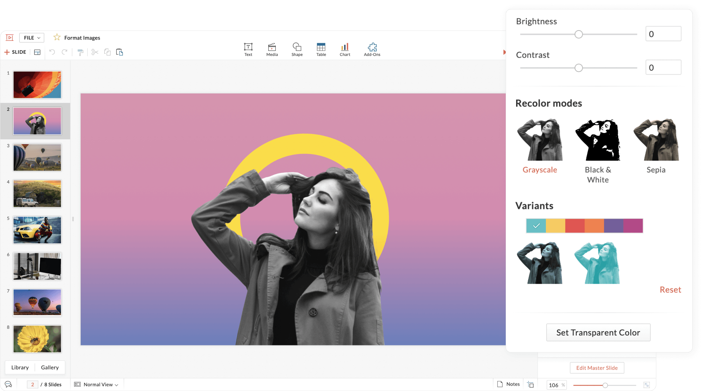
Task: Select the Grayscale recolor mode
Action: (540, 140)
